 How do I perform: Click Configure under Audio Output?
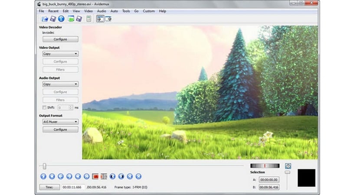pyautogui.click(x=60, y=92)
